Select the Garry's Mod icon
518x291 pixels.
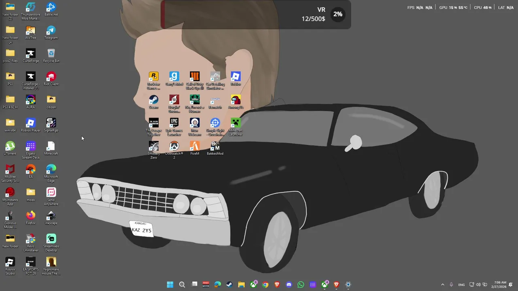pos(174,79)
